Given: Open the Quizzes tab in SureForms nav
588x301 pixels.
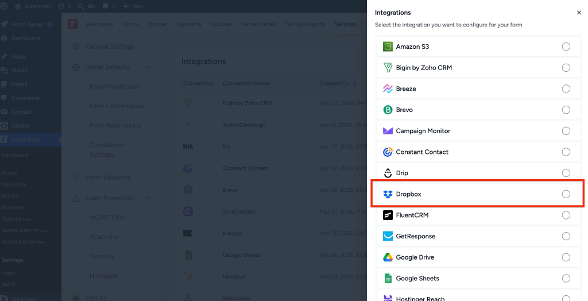Looking at the screenshot, I should tap(221, 24).
